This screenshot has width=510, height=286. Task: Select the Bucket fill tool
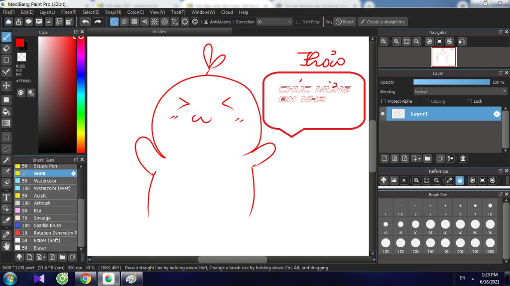pyautogui.click(x=6, y=112)
